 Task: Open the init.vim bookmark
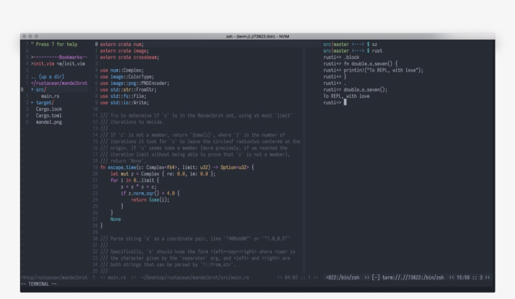click(x=58, y=63)
